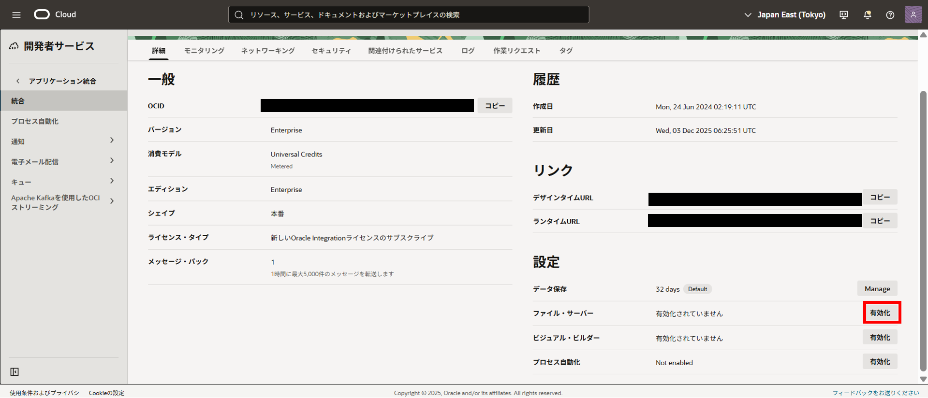Screen dimensions: 928x398
Task: Open the user profile avatar menu
Action: pyautogui.click(x=913, y=14)
